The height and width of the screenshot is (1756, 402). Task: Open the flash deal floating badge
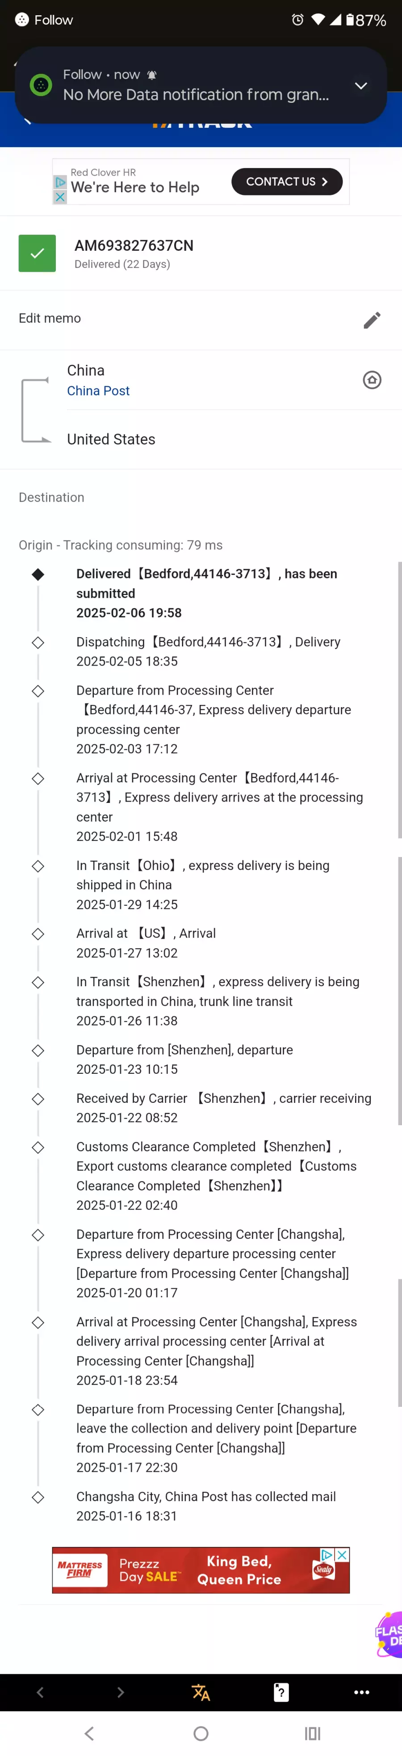(x=388, y=1635)
